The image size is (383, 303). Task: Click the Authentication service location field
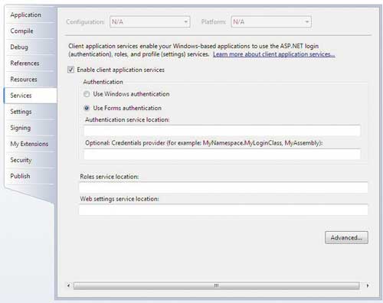(x=222, y=131)
